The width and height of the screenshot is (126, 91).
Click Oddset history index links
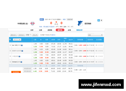[99, 62]
